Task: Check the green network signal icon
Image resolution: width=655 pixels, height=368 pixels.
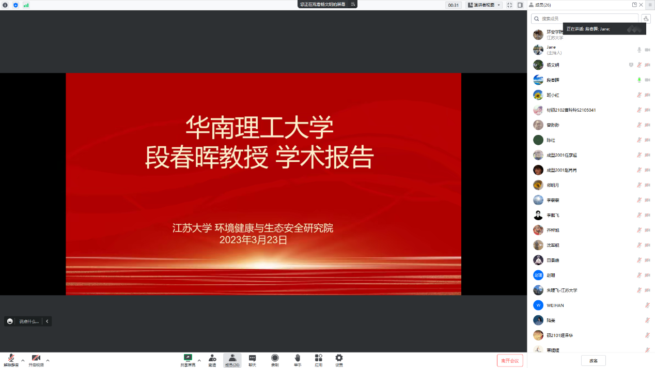Action: pyautogui.click(x=26, y=5)
